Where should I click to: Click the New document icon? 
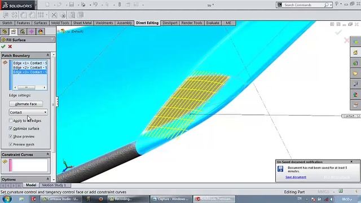pos(47,5)
